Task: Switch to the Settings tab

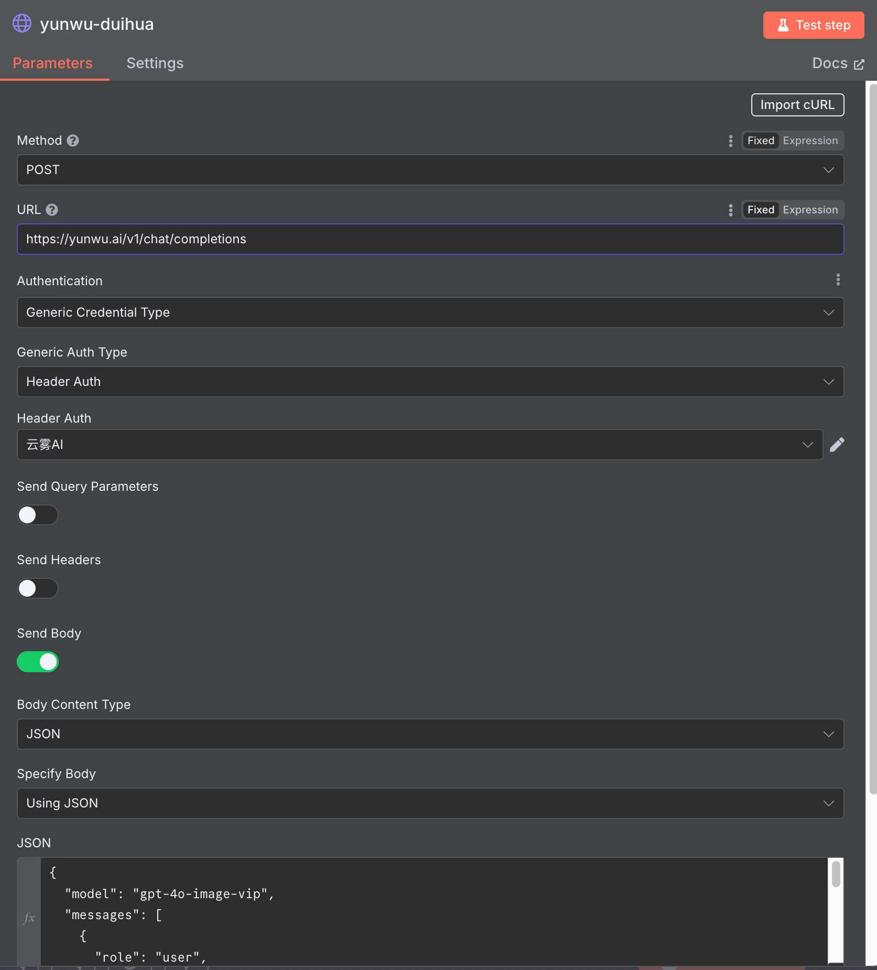Action: click(155, 63)
